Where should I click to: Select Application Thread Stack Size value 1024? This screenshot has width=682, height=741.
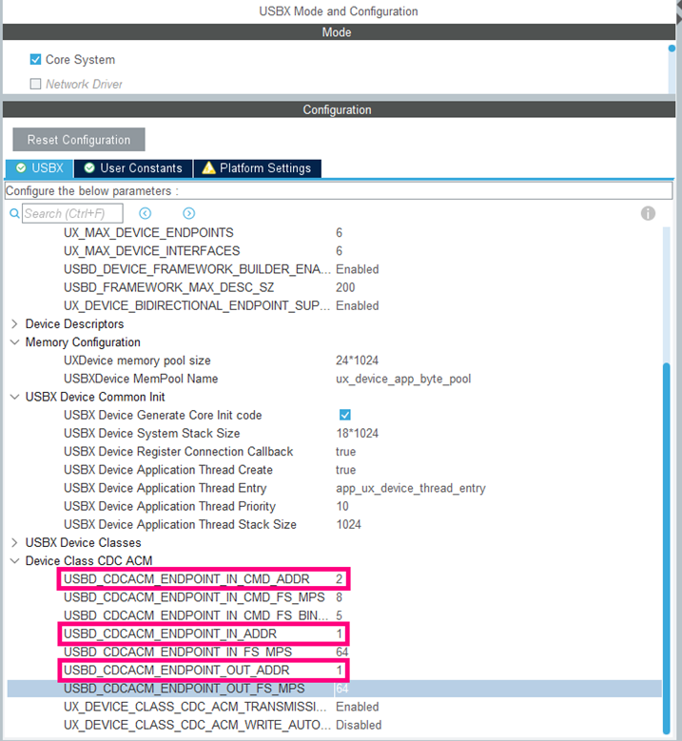tap(348, 524)
